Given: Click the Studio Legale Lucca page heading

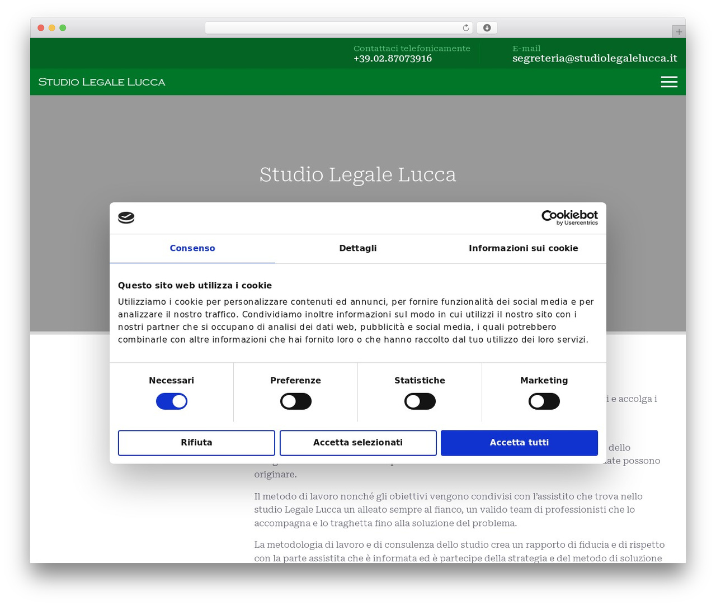Looking at the screenshot, I should pyautogui.click(x=358, y=174).
